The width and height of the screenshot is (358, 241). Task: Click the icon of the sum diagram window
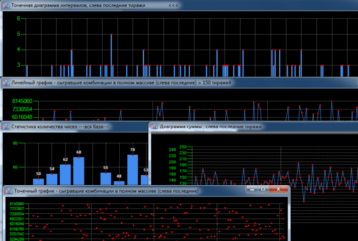pos(154,126)
